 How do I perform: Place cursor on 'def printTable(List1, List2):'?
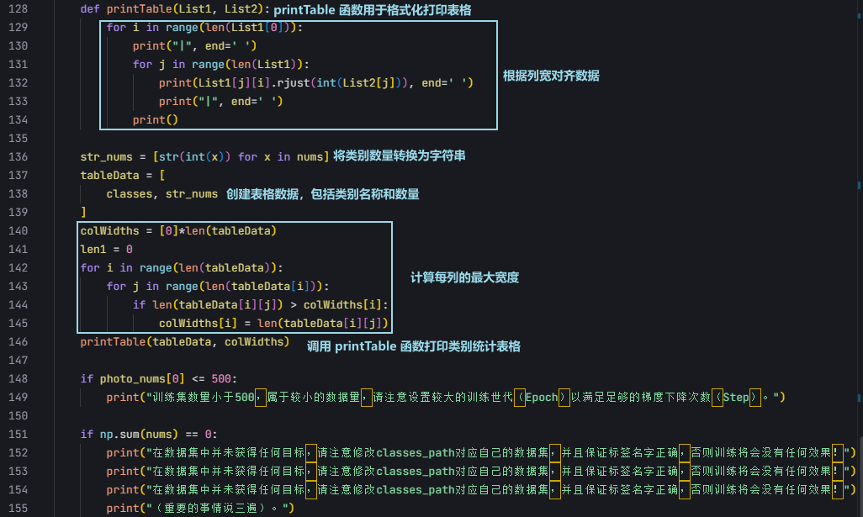tap(175, 9)
